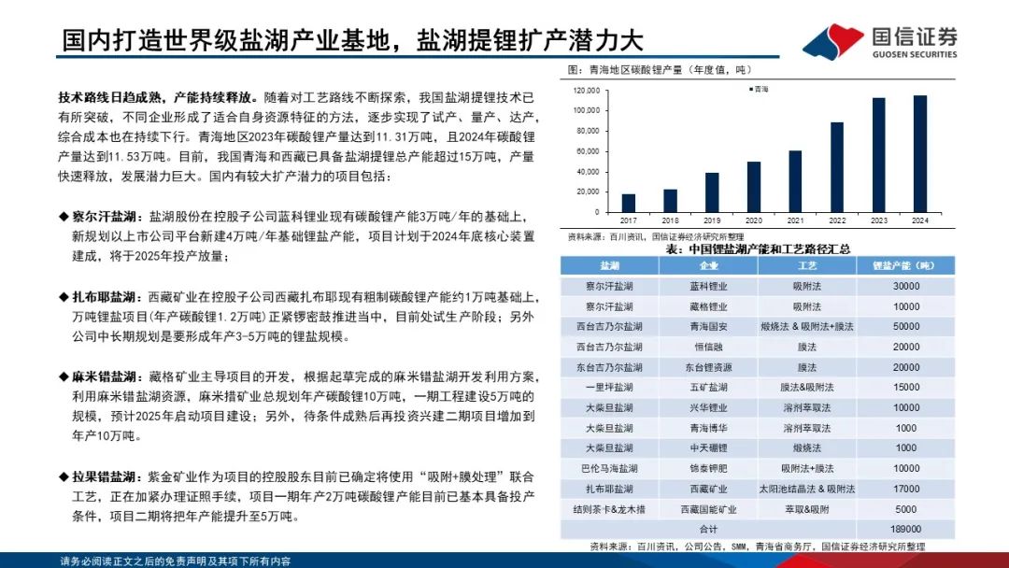
Task: Click the bold lead 技术路线日趋成熟，产能持续释放
Action: pos(158,98)
